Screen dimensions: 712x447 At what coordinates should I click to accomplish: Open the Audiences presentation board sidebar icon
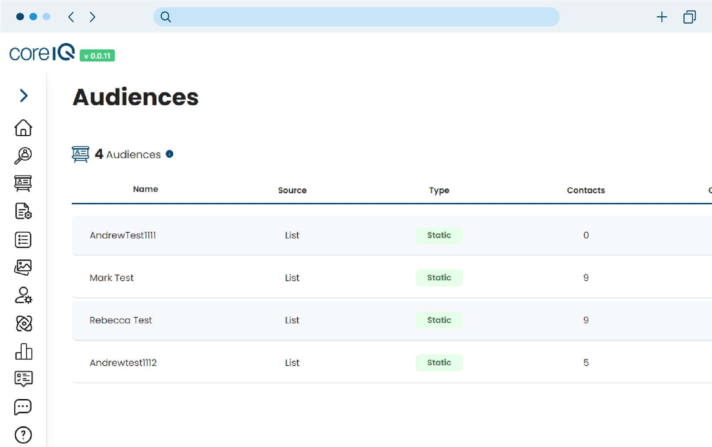pyautogui.click(x=23, y=183)
